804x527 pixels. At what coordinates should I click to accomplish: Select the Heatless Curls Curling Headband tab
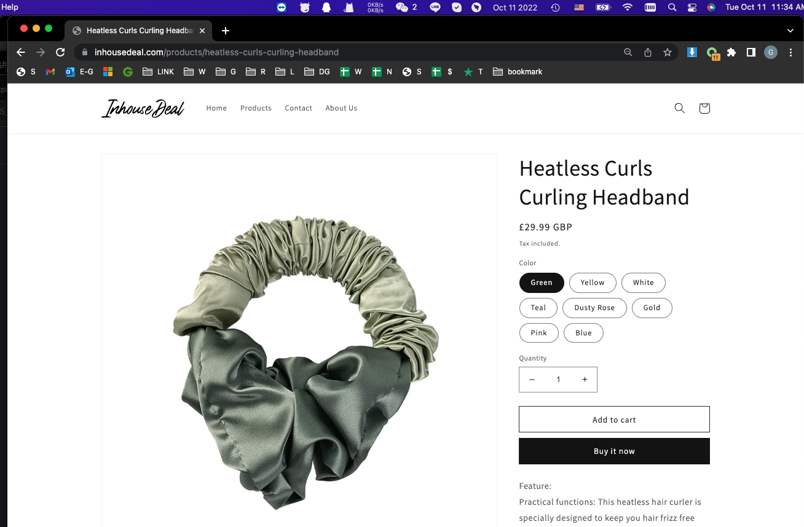138,30
